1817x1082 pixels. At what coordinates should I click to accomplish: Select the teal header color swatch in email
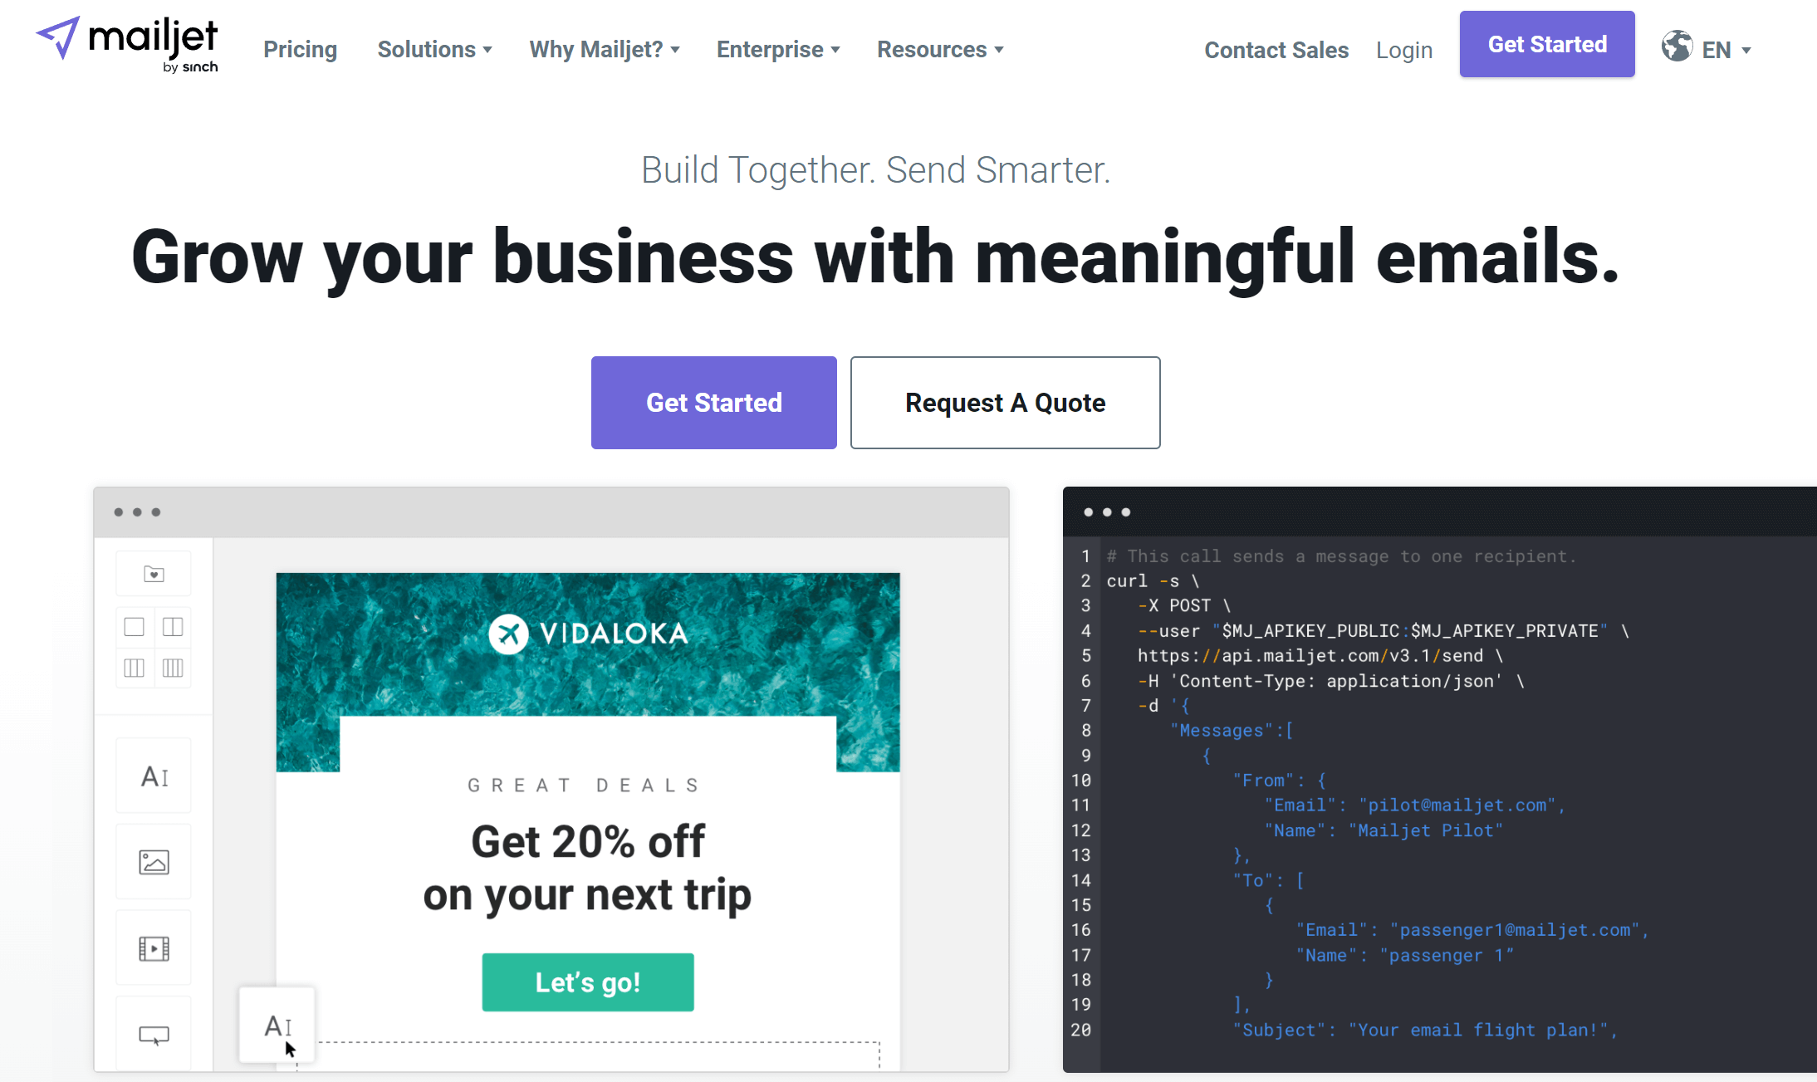586,631
